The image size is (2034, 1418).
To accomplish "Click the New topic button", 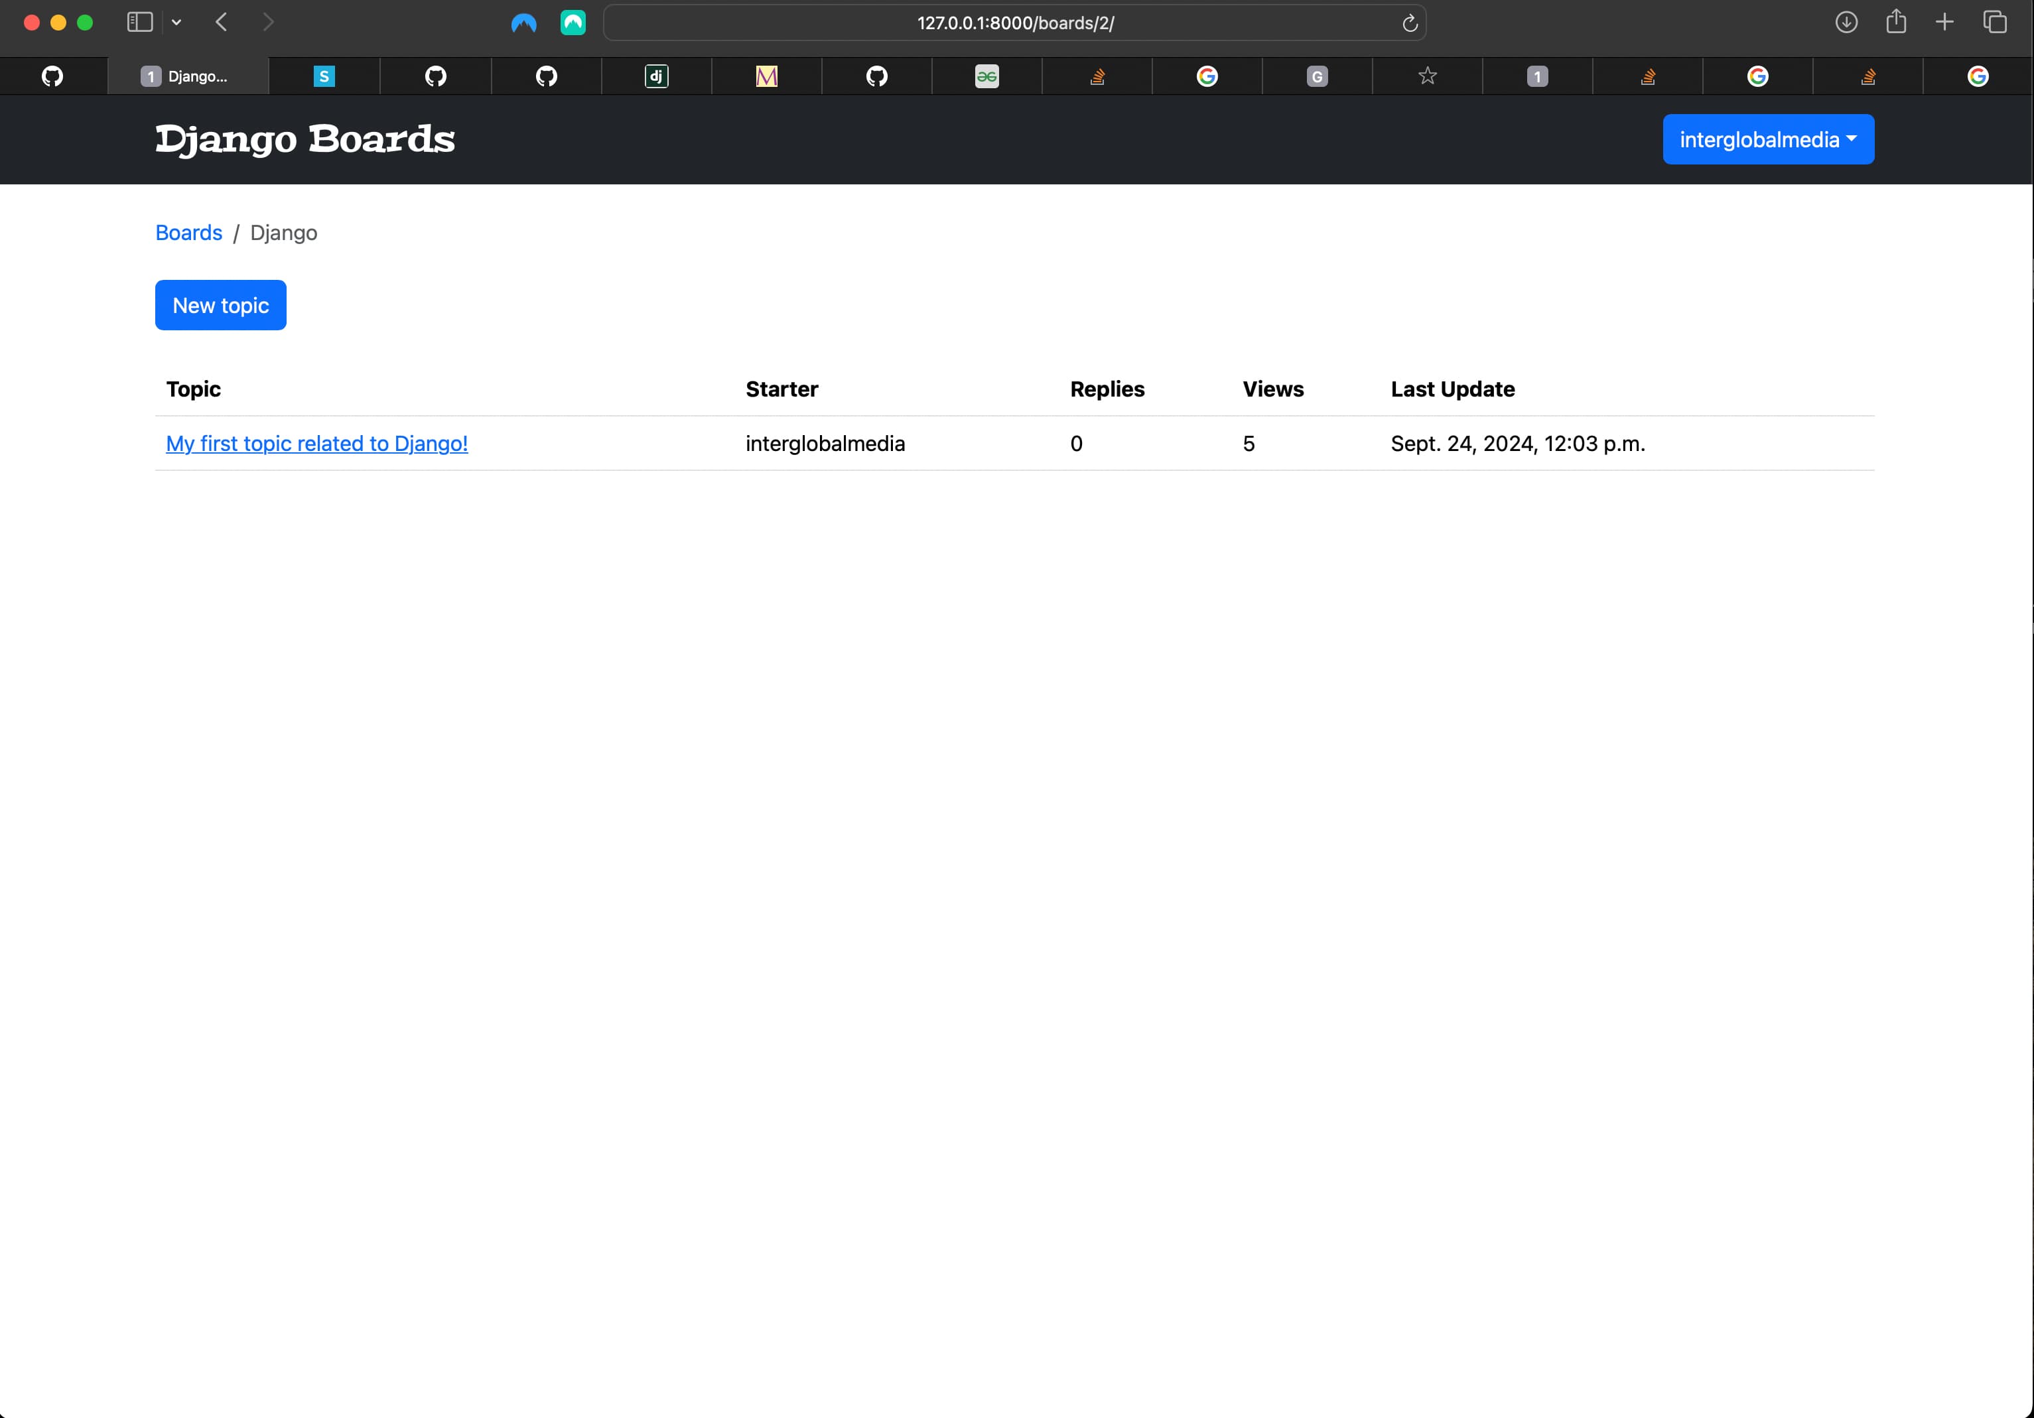I will (221, 304).
